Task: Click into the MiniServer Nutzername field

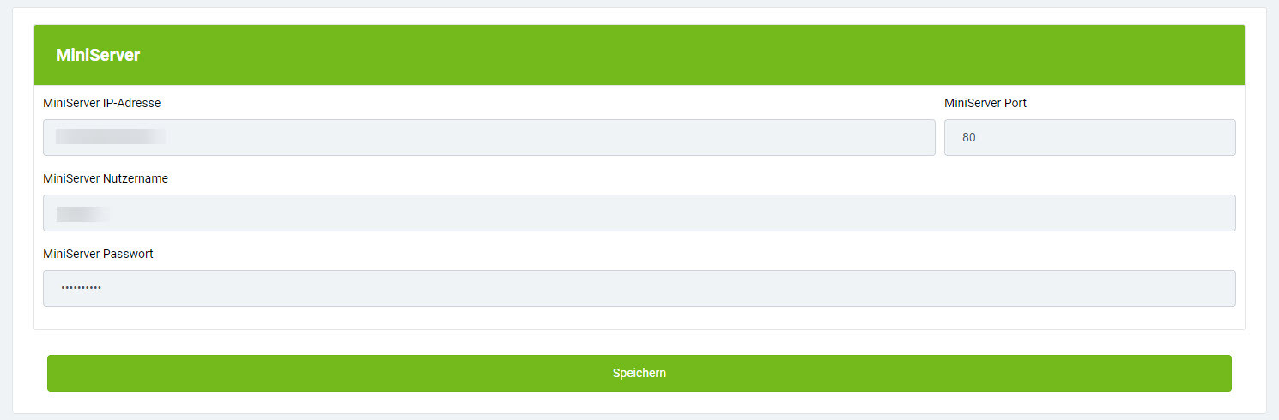Action: click(x=639, y=213)
